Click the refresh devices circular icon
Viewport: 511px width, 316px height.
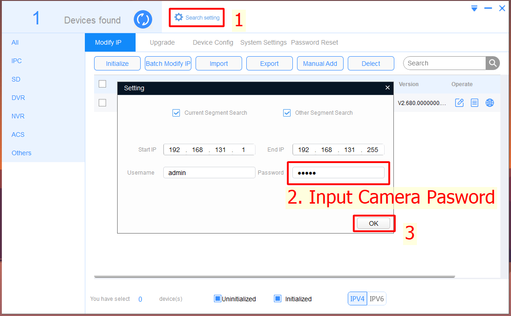(x=143, y=19)
